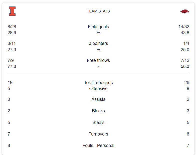Click the Total rebounds label
196x155 pixels.
coord(98,83)
